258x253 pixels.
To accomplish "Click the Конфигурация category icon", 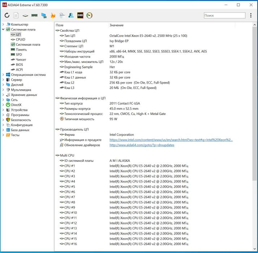I will click(8, 125).
